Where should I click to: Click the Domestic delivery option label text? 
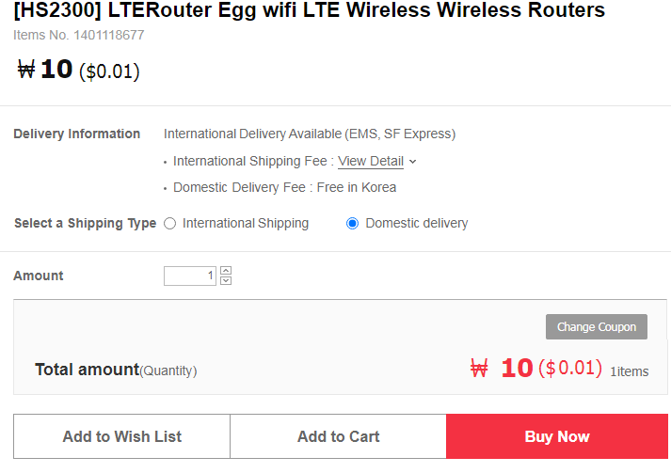417,223
